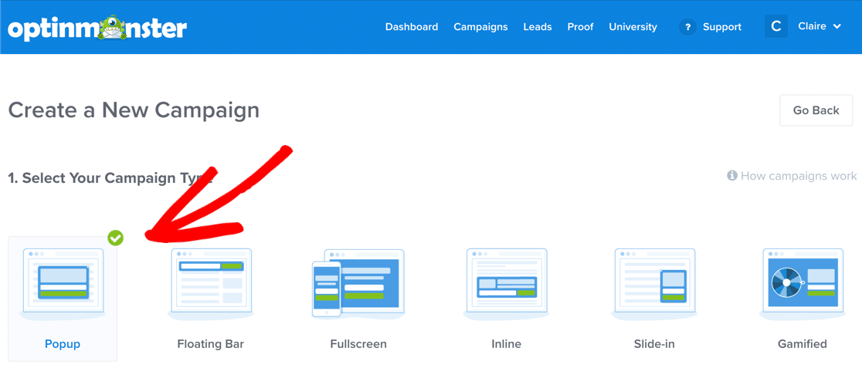
Task: Click the Floating Bar label
Action: (x=211, y=345)
